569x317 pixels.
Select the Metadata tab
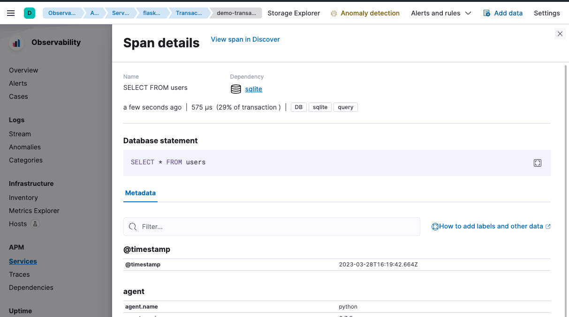coord(140,193)
